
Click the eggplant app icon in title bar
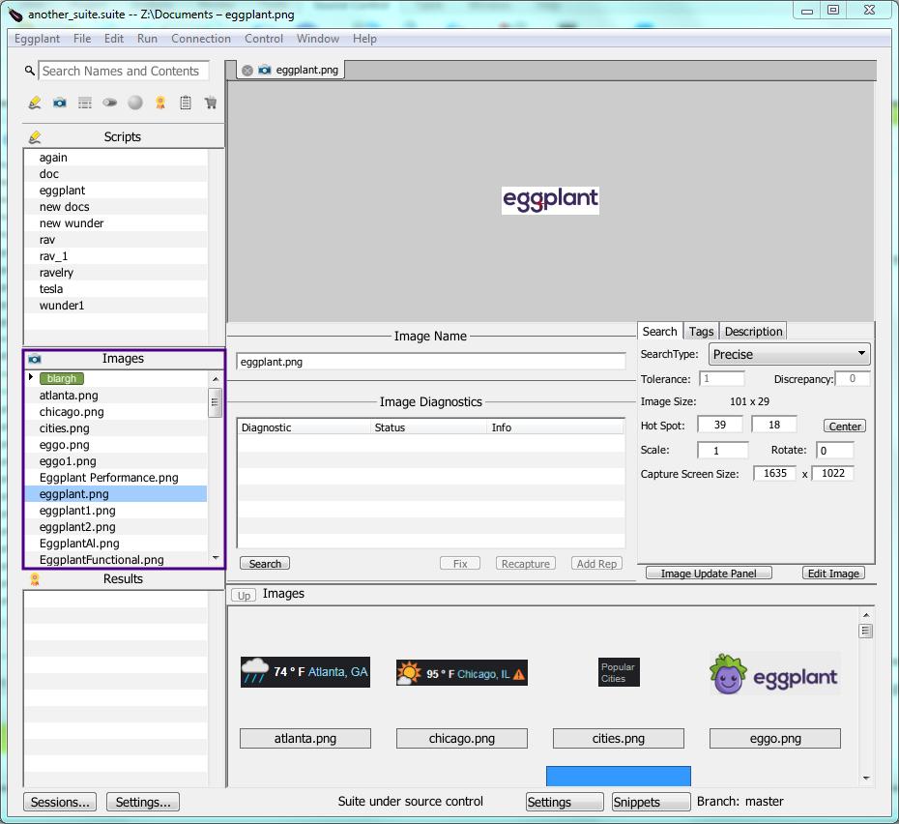click(x=15, y=15)
